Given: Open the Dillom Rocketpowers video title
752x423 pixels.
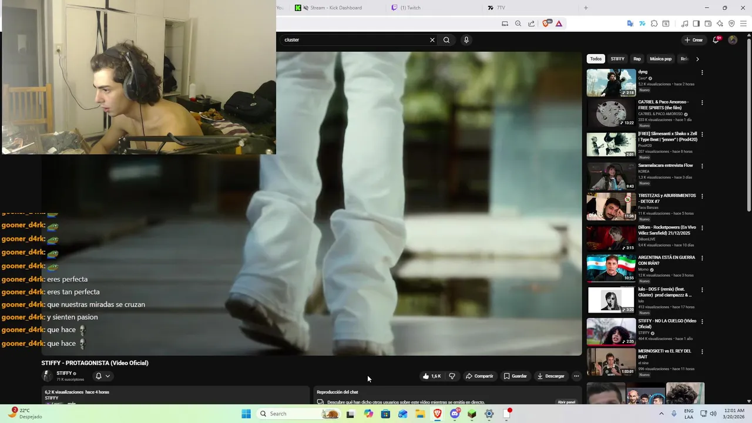Looking at the screenshot, I should [667, 230].
